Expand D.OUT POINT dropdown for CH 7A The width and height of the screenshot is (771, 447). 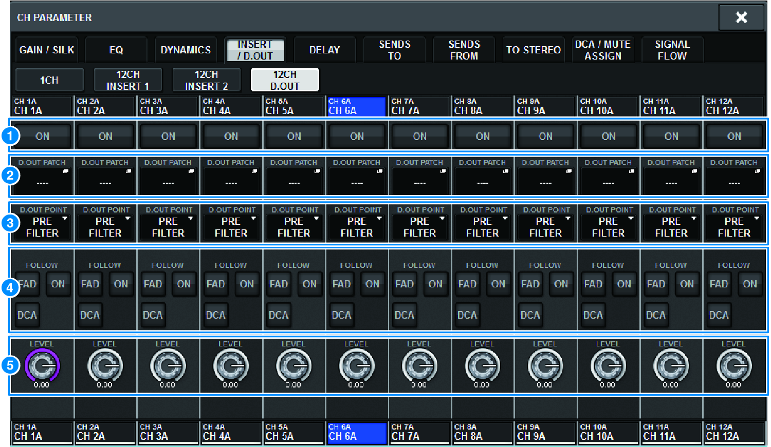[x=419, y=227]
